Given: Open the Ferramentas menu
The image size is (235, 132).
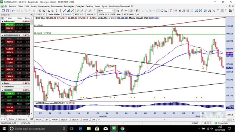Looking at the screenshot, I should [x=44, y=6].
